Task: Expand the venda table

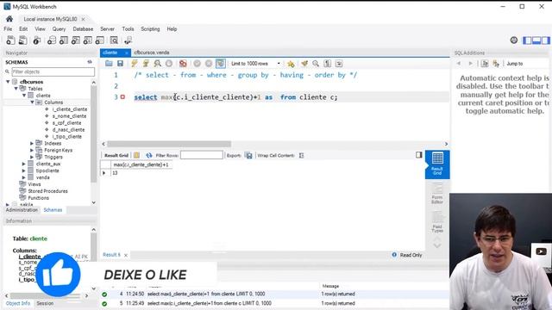Action: pos(24,177)
